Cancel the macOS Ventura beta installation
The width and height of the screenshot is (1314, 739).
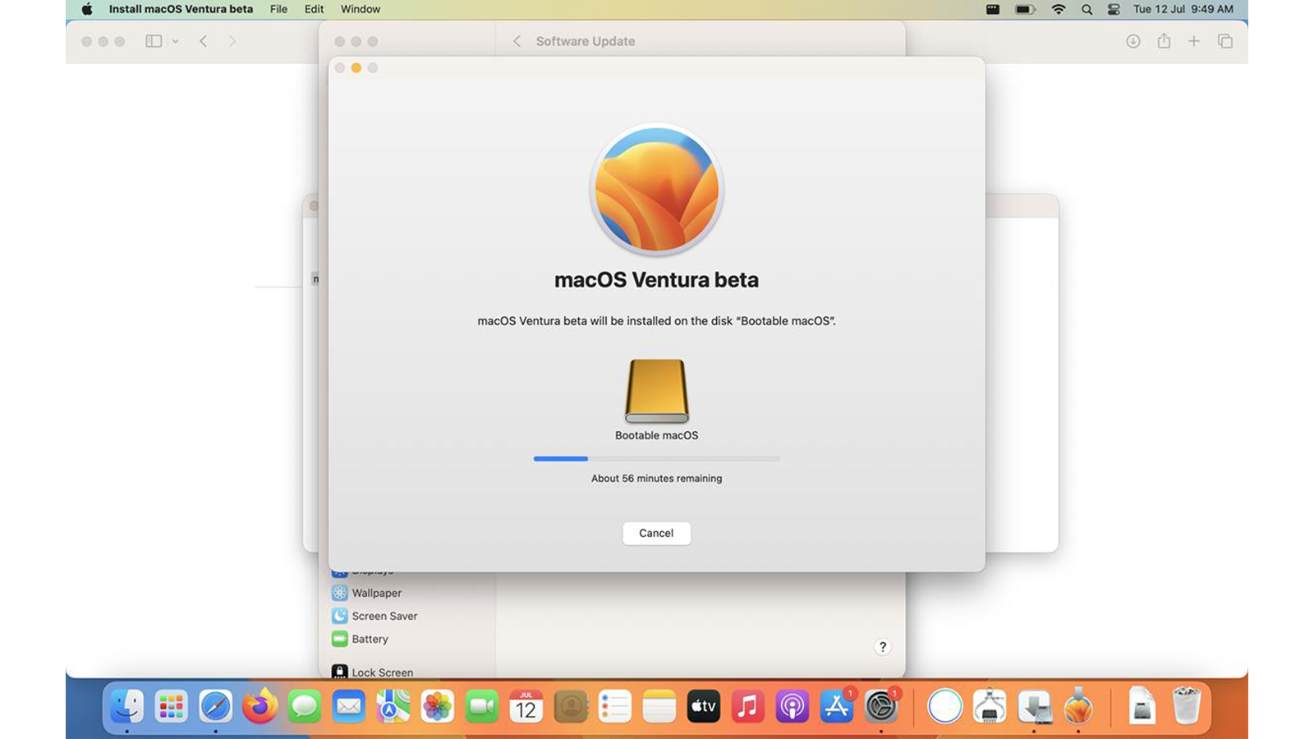[656, 533]
